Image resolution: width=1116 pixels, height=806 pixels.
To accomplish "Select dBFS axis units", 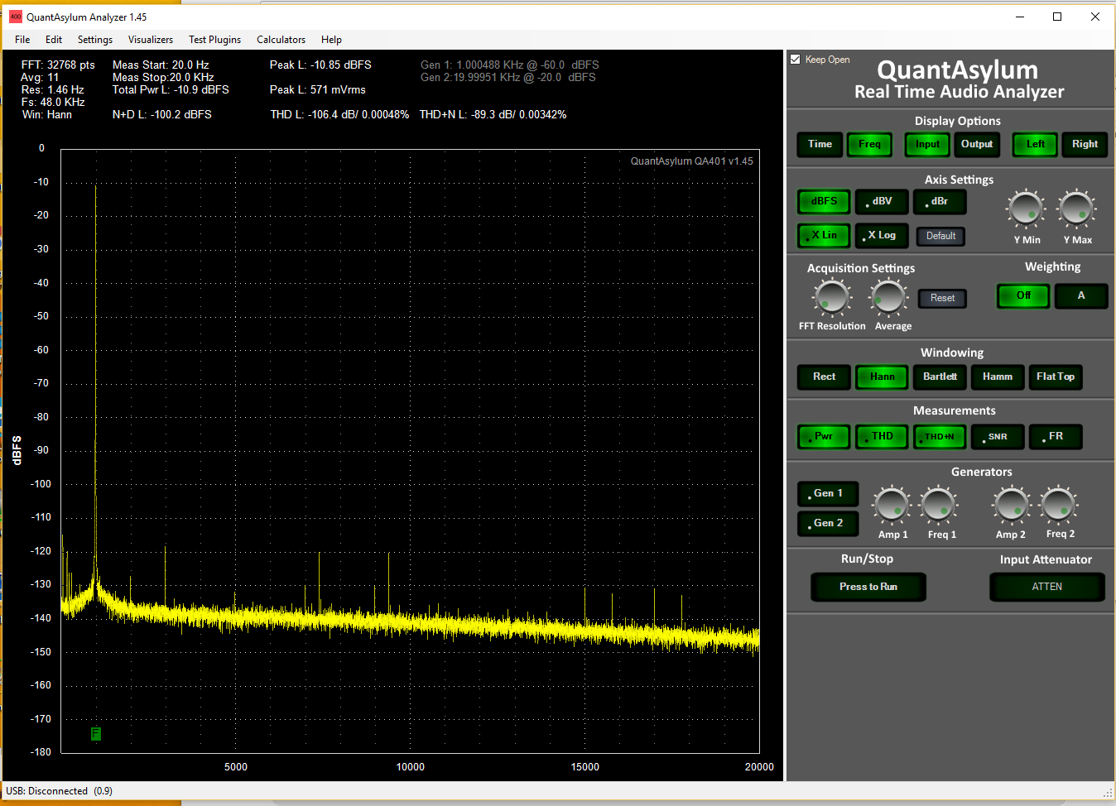I will pyautogui.click(x=824, y=201).
